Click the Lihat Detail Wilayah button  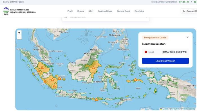[x=165, y=61]
